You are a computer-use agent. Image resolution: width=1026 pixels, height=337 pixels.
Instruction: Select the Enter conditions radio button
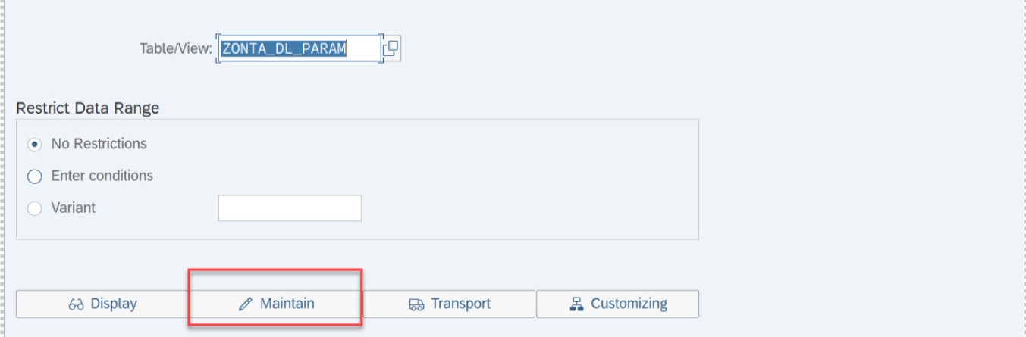pyautogui.click(x=35, y=176)
